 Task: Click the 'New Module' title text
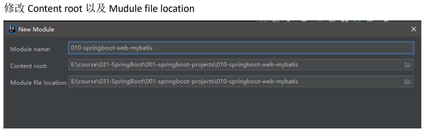point(36,29)
